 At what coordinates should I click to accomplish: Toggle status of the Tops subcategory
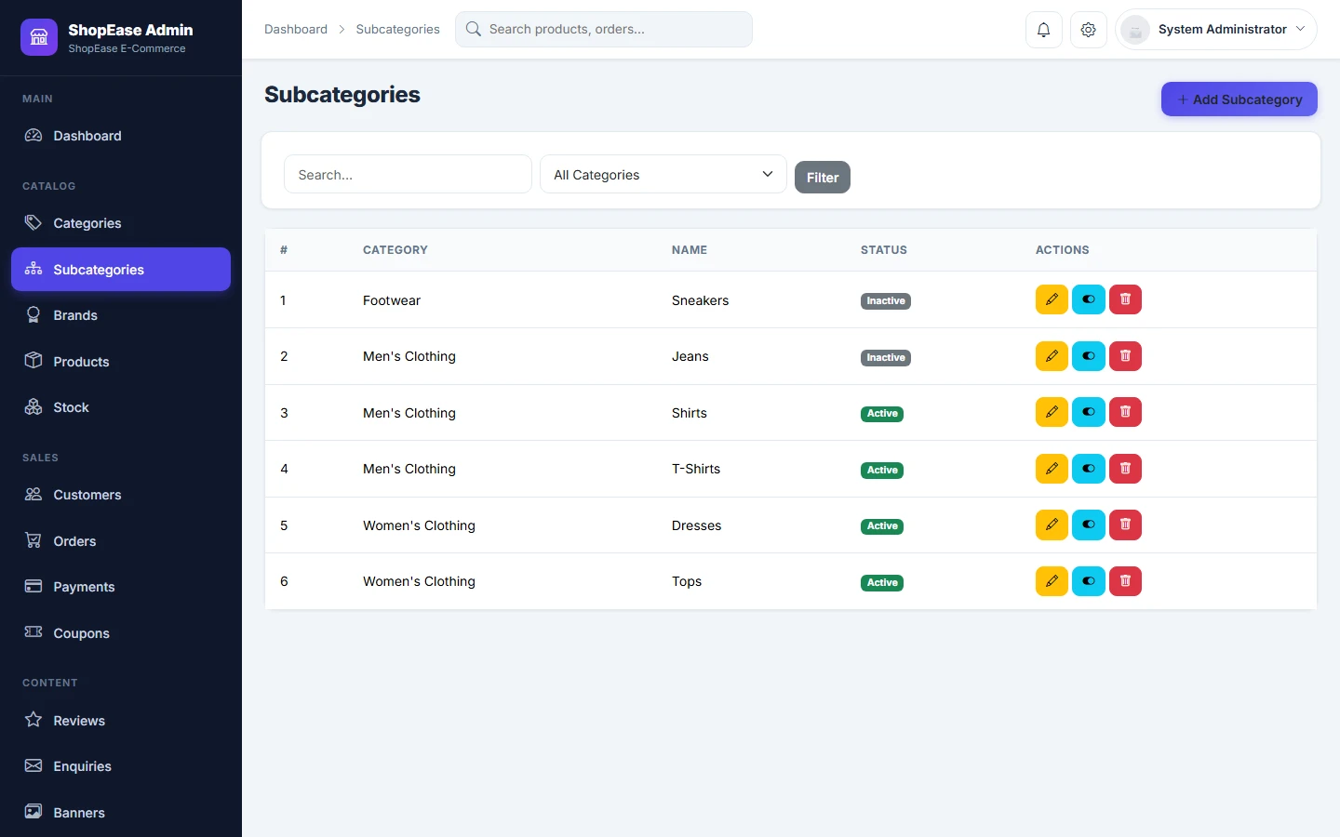pos(1089,581)
